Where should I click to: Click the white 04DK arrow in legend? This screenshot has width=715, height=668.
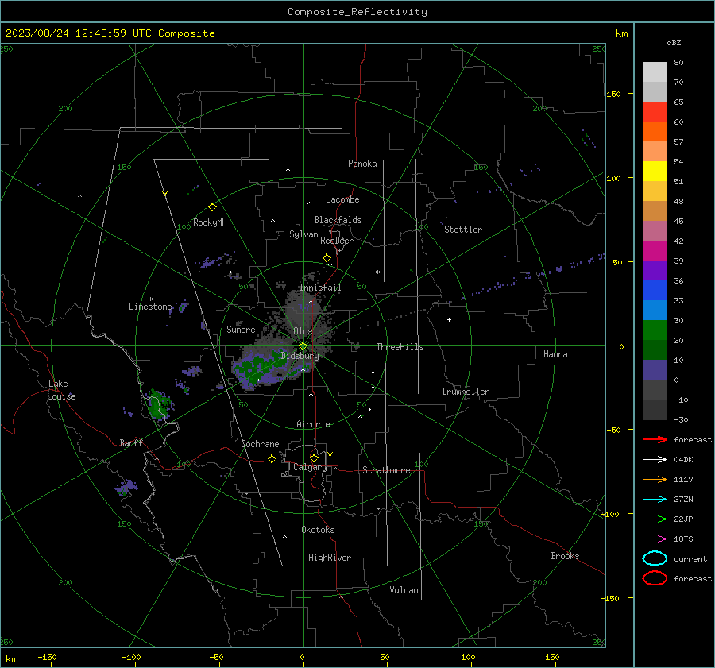655,459
